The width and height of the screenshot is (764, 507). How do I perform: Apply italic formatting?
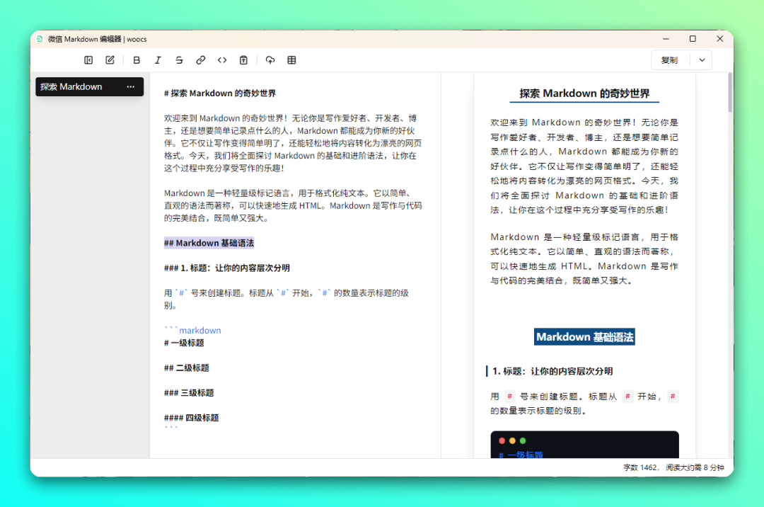tap(158, 60)
